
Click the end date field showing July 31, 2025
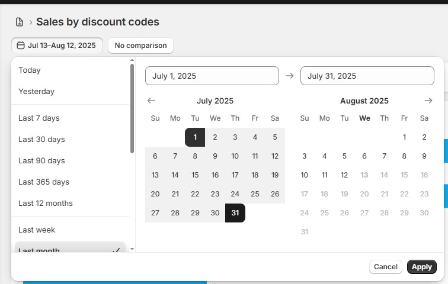pos(367,76)
